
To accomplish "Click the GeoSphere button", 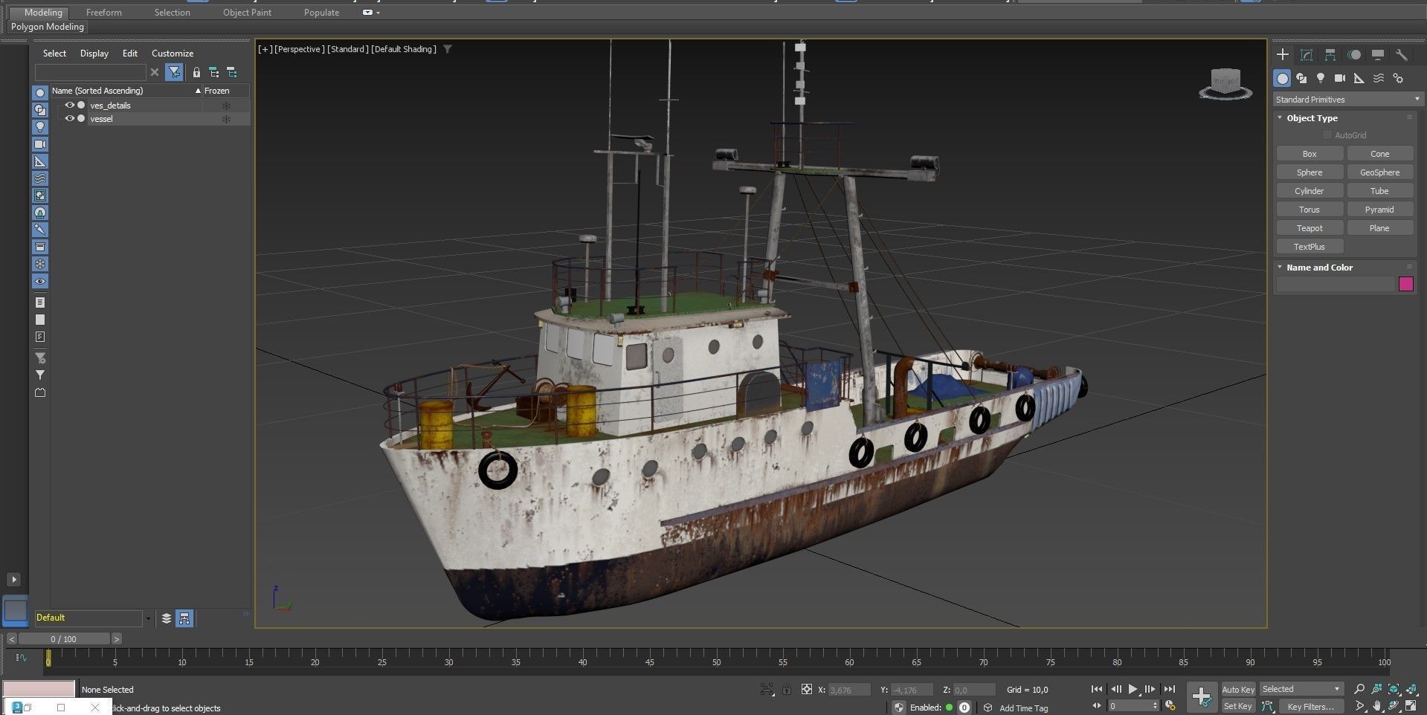I will [1380, 172].
